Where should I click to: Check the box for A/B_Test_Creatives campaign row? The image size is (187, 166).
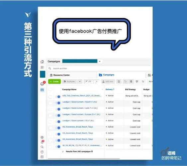coord(50,97)
